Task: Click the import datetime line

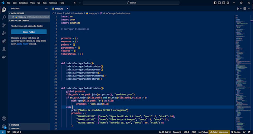Action: click(x=71, y=23)
